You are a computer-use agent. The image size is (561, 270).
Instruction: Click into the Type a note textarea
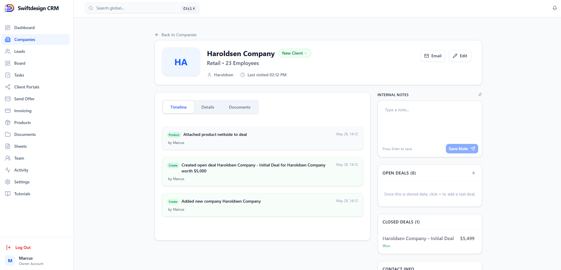pos(430,120)
